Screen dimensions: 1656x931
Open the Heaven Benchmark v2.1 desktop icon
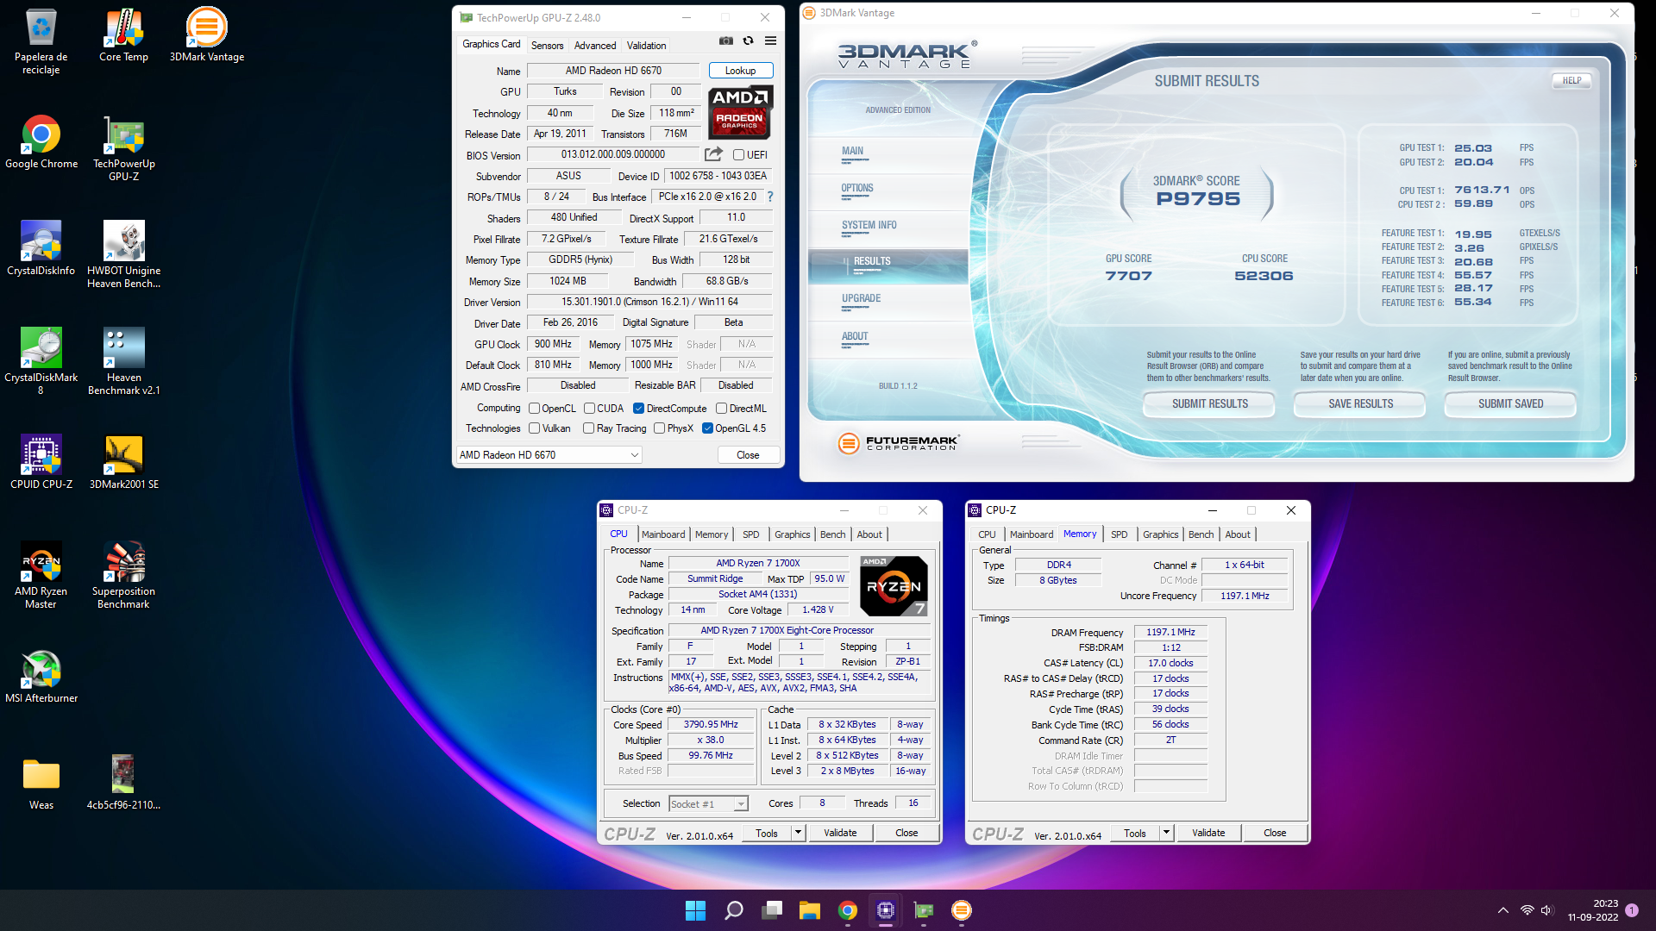point(123,362)
